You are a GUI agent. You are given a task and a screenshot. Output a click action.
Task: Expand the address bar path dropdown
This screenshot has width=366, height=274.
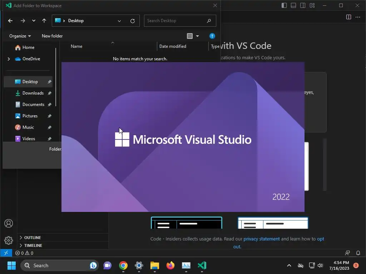coord(119,21)
